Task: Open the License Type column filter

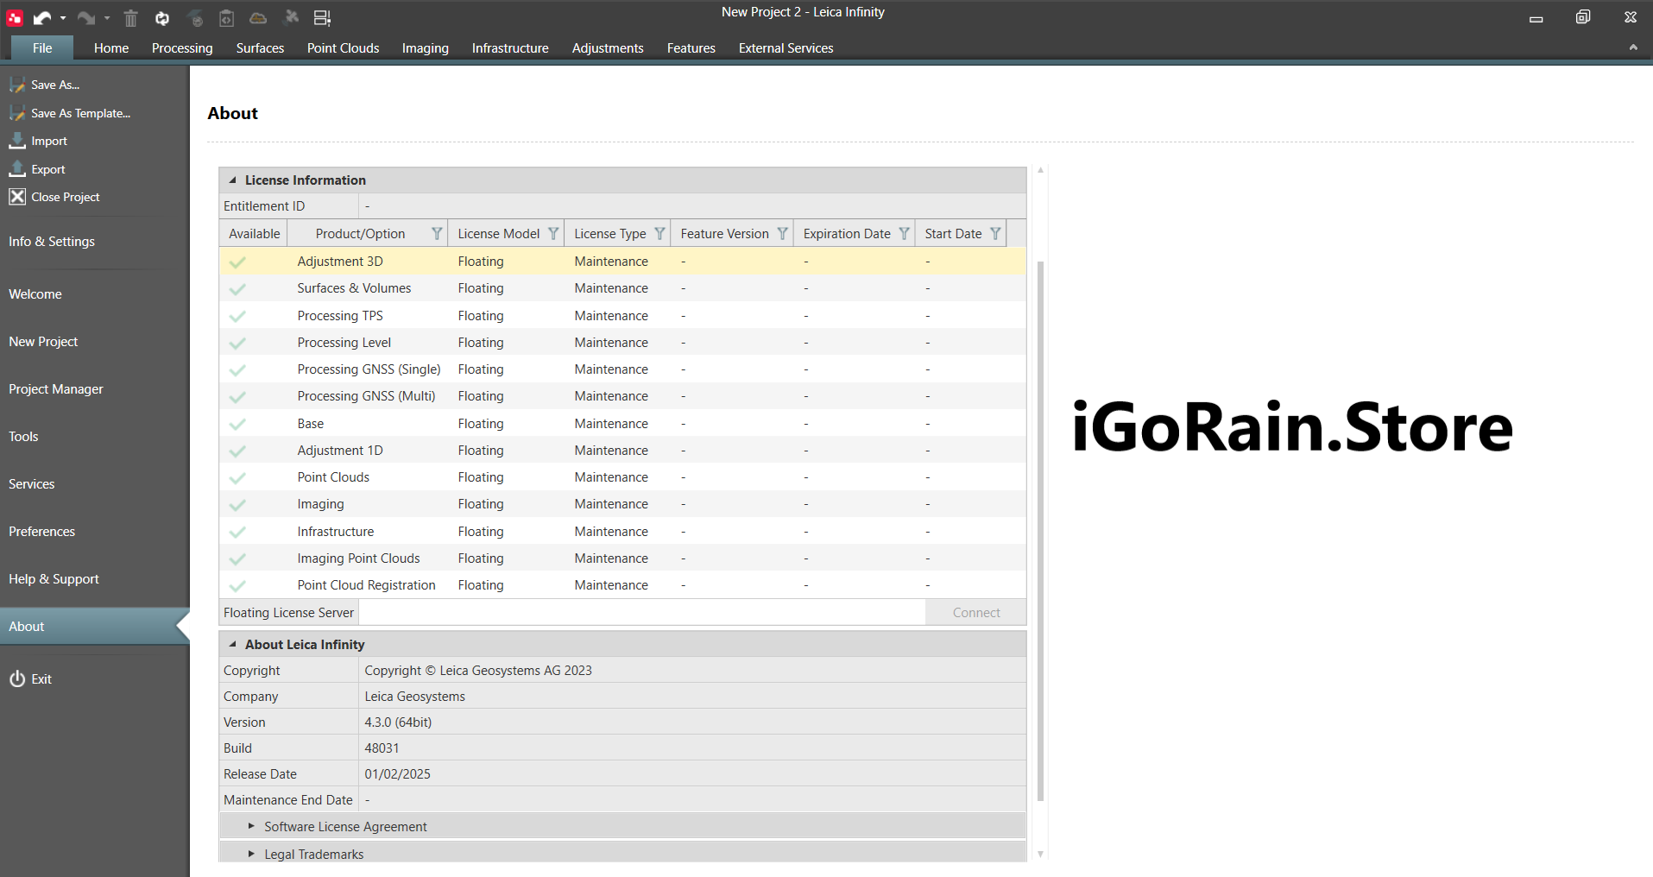Action: pos(659,234)
